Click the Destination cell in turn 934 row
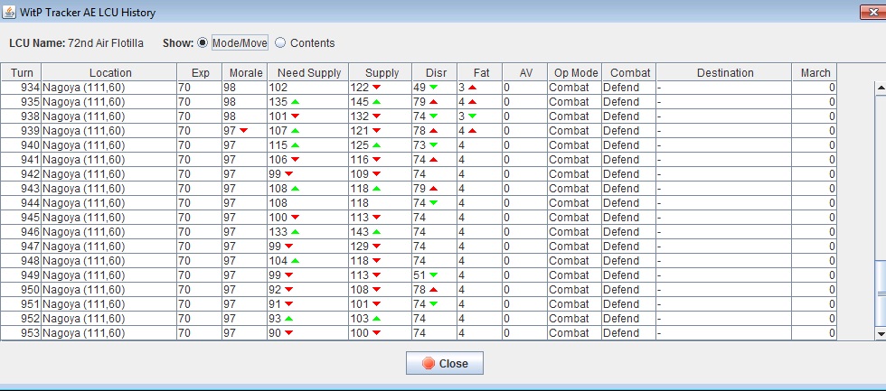This screenshot has height=391, width=886. 724,88
